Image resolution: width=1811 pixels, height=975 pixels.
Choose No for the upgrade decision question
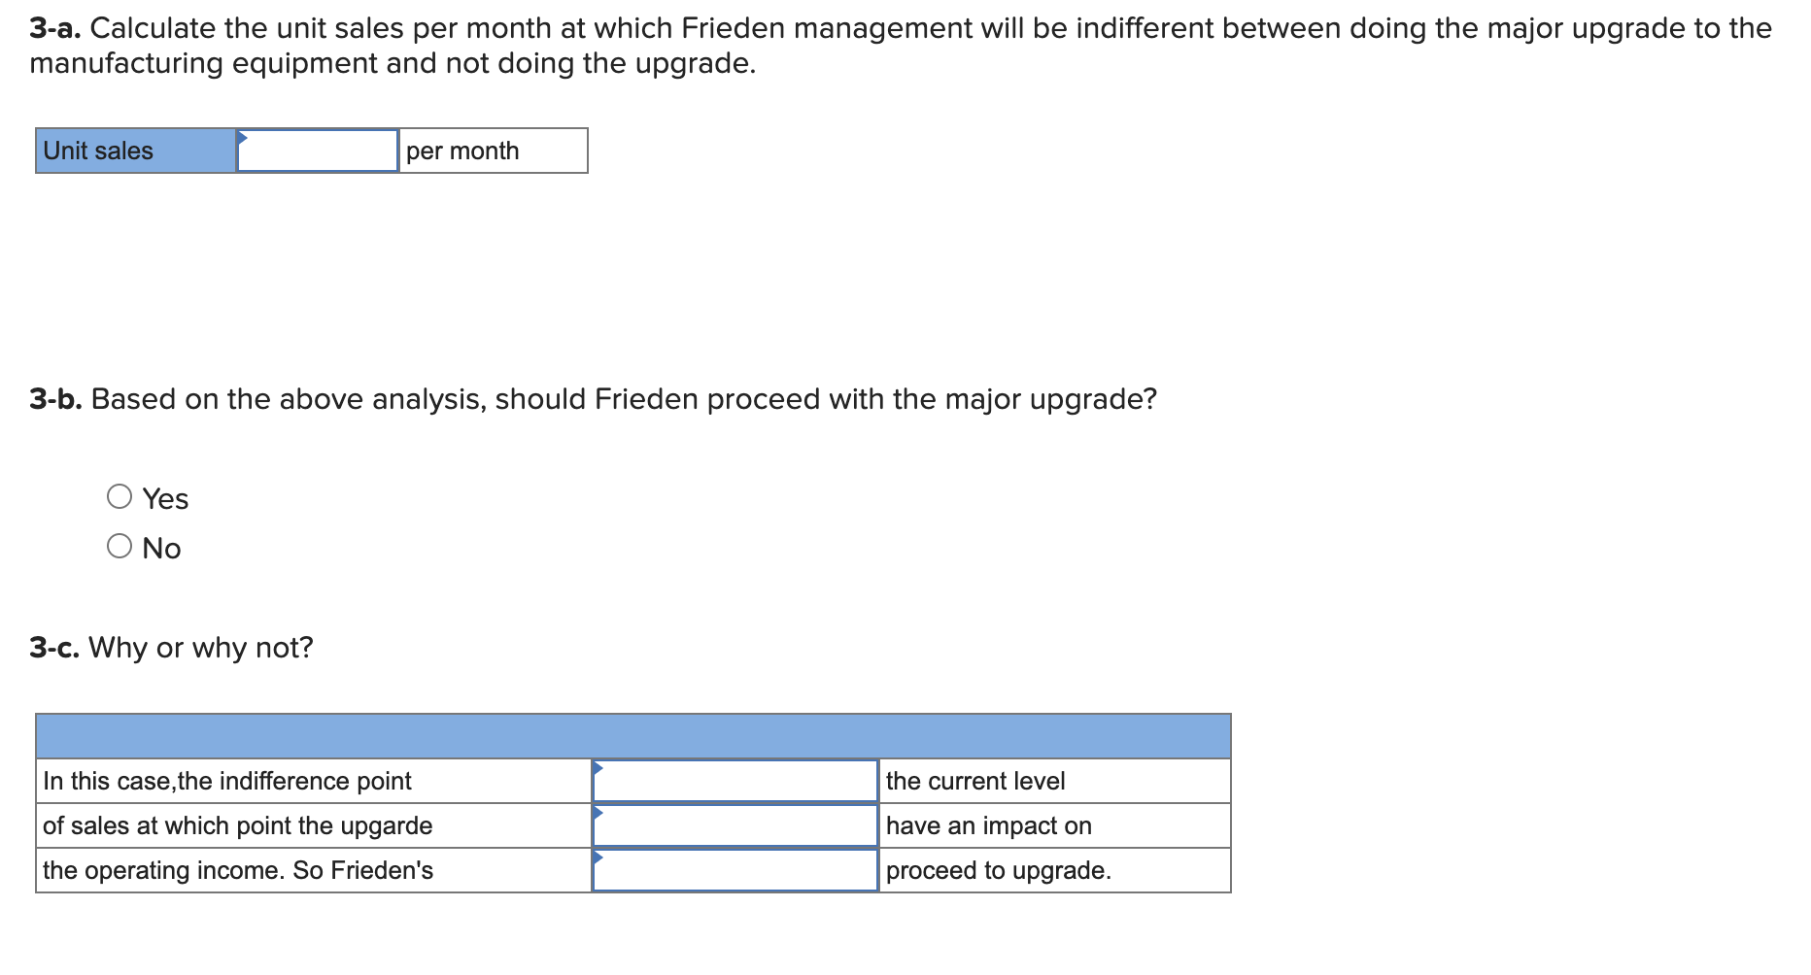coord(119,546)
